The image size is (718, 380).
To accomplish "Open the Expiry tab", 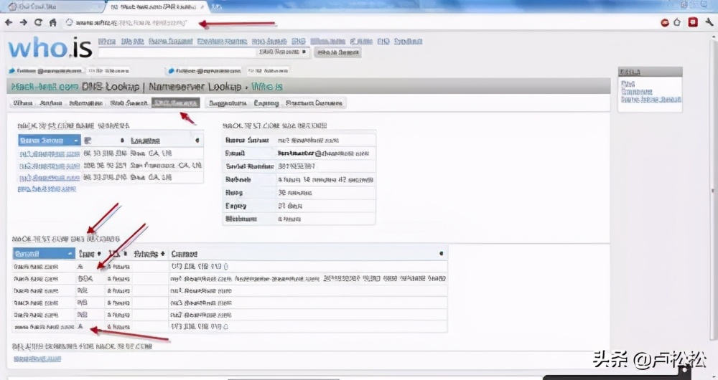I will (266, 103).
